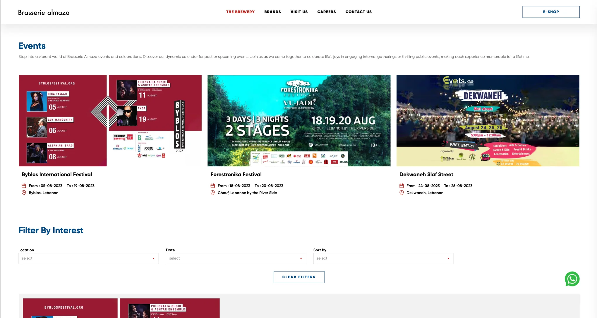Click the Location field label
Viewport: 597px width, 318px height.
26,250
